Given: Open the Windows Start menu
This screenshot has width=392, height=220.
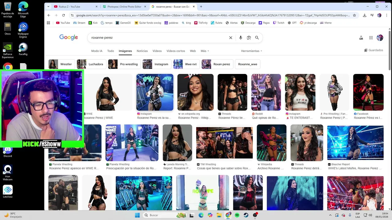Looking at the screenshot, I should coord(137,215).
